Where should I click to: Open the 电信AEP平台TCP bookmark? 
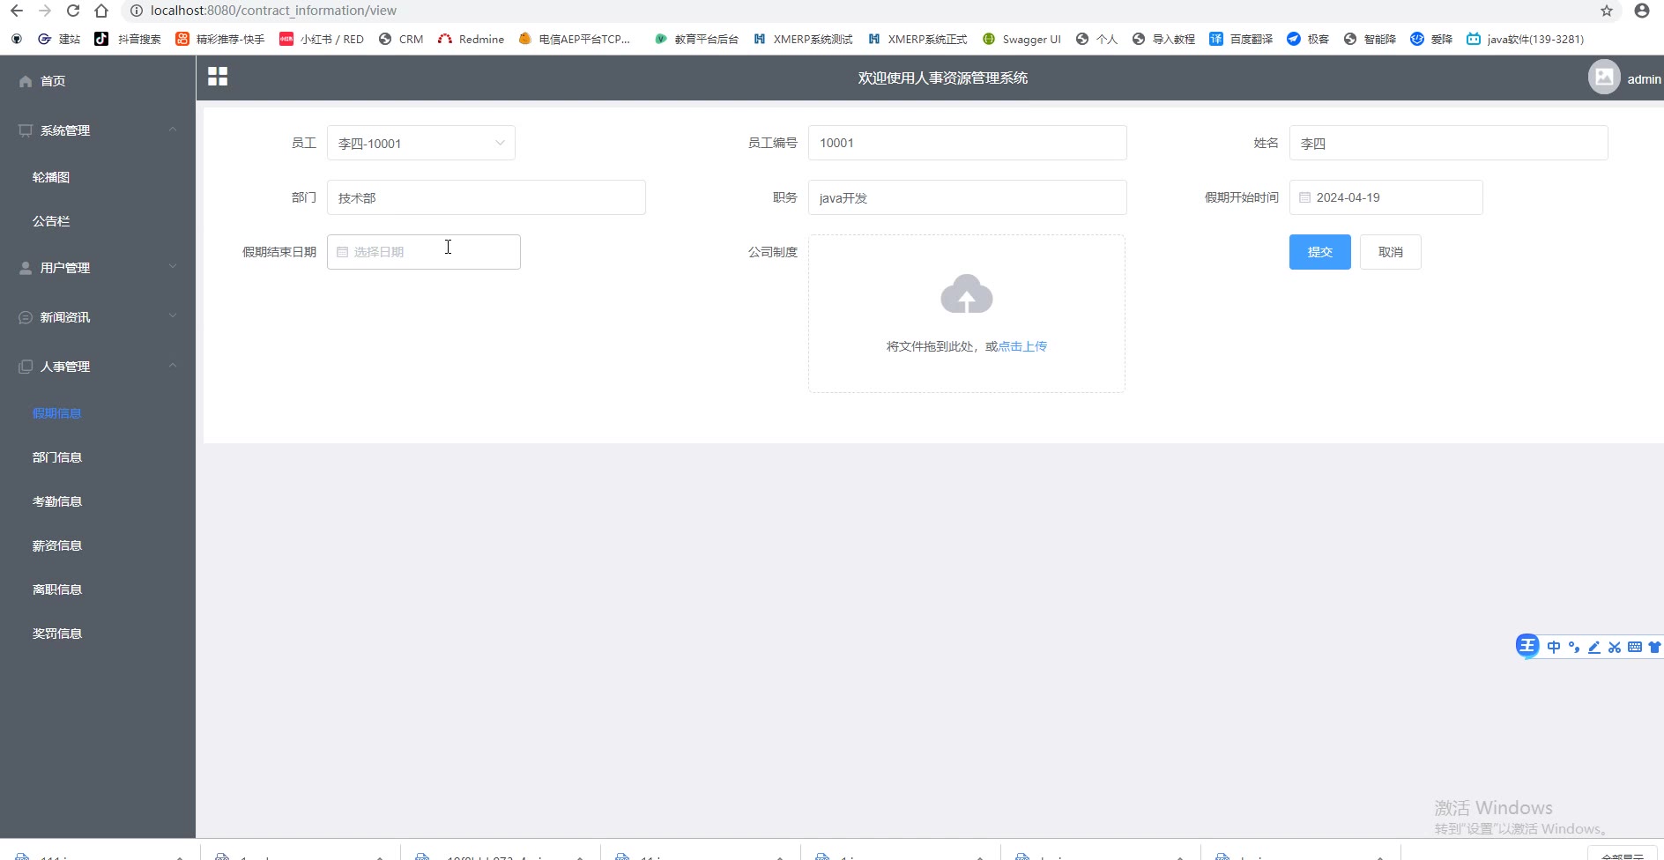(x=575, y=39)
